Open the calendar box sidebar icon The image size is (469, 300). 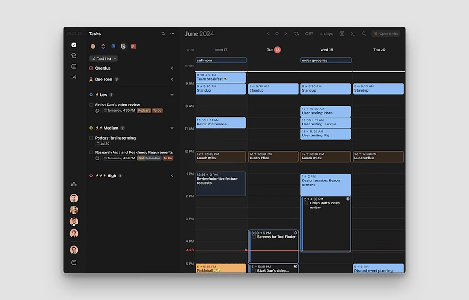pos(74,66)
